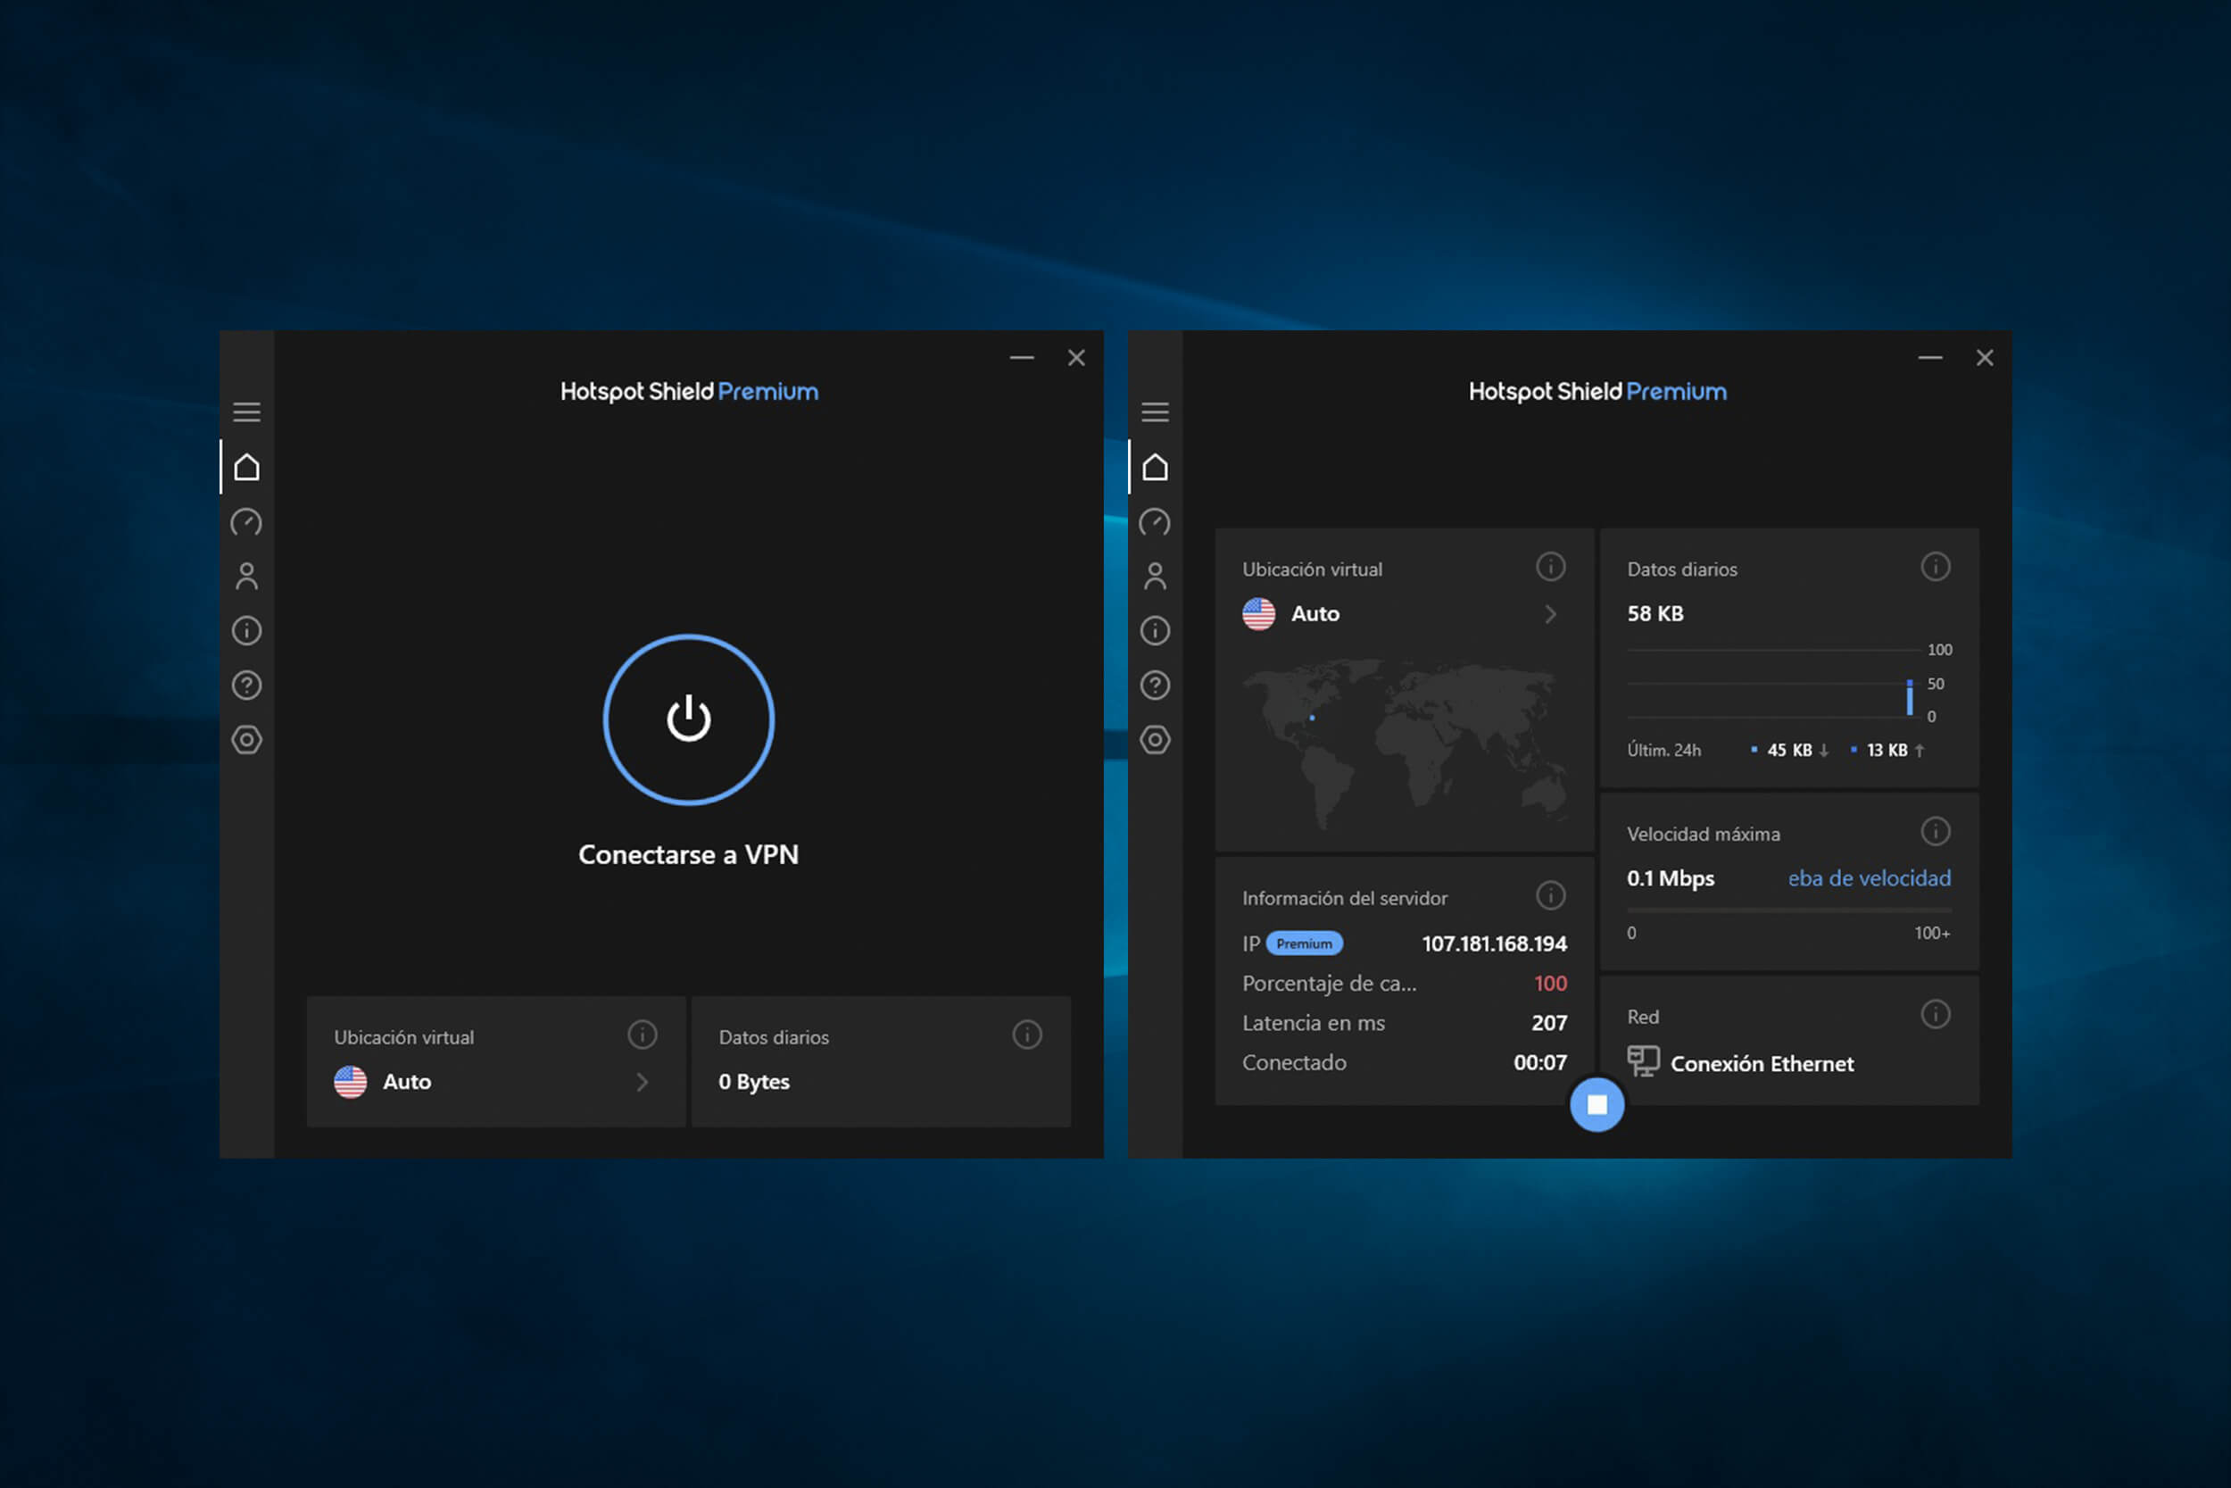
Task: Minimize the right Hotspot Shield window
Action: (x=1930, y=358)
